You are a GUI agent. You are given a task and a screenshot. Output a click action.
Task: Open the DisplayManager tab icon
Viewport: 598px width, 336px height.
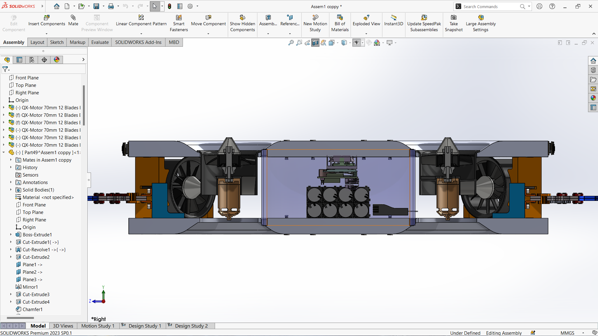pyautogui.click(x=57, y=60)
